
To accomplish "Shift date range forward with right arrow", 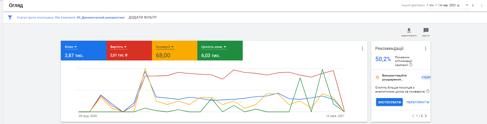I will click(x=481, y=5).
